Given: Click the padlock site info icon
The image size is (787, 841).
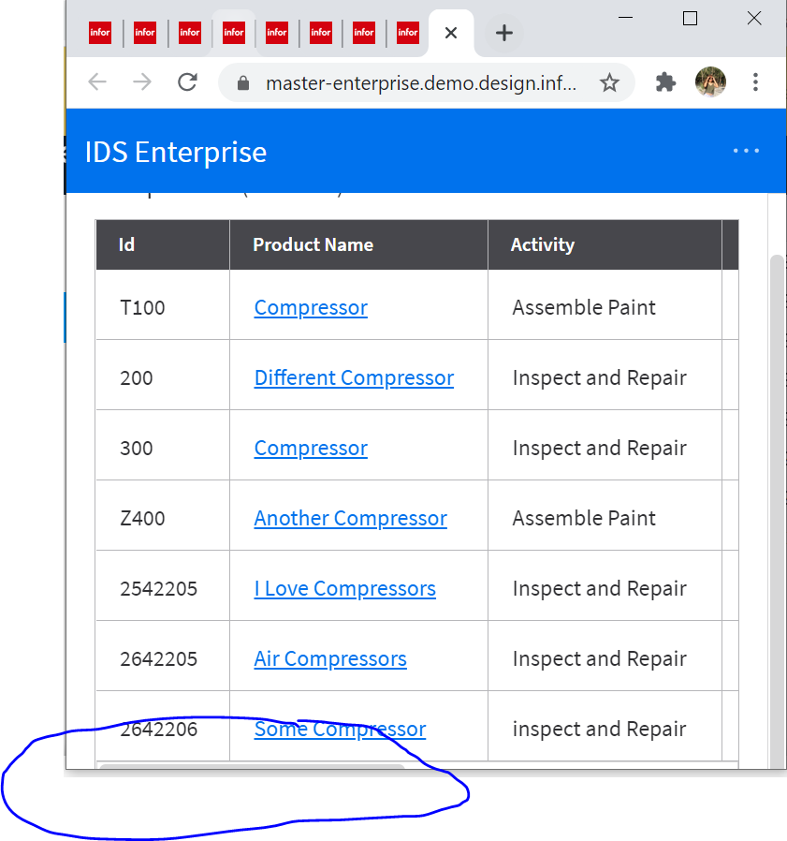Looking at the screenshot, I should point(243,83).
